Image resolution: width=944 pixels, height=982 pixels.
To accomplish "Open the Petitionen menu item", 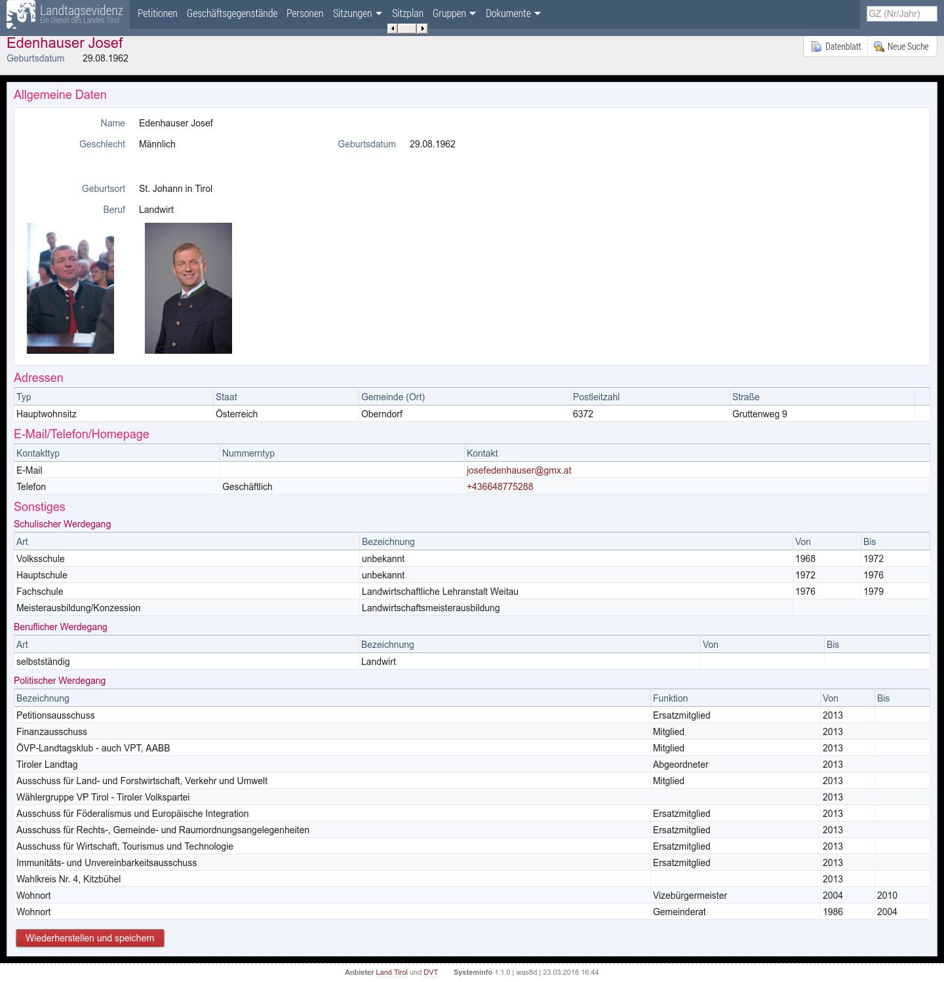I will pos(157,13).
